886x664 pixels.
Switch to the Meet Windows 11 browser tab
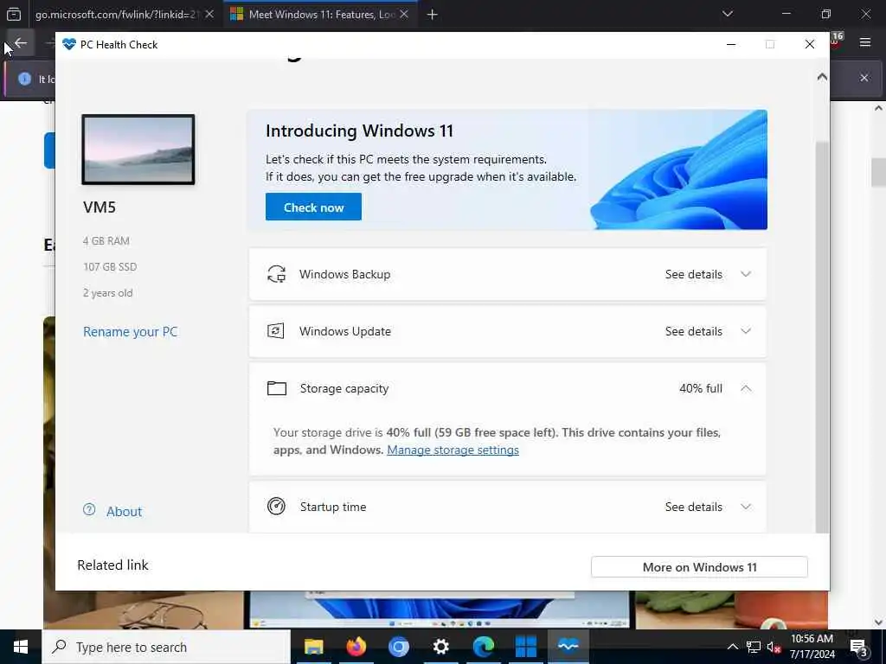(320, 15)
